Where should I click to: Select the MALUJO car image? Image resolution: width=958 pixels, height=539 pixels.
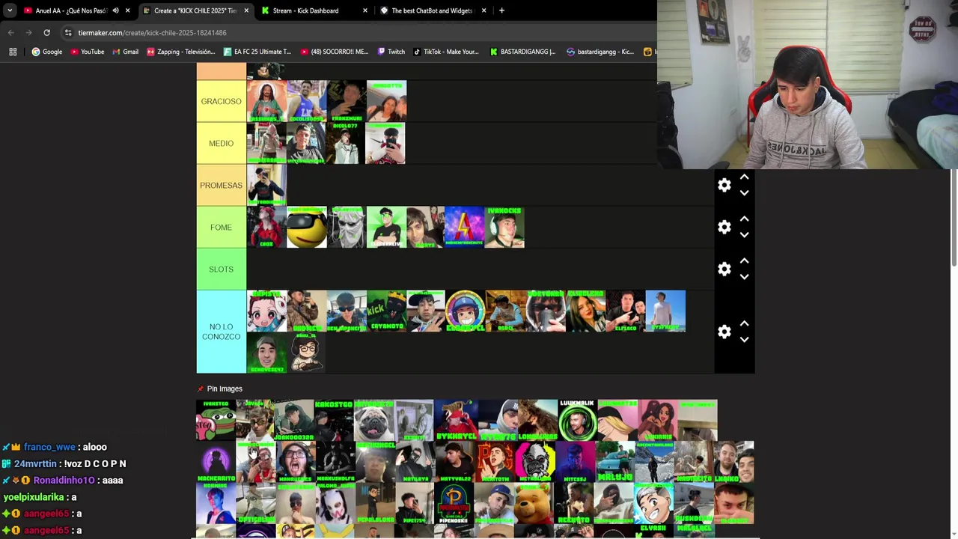pyautogui.click(x=615, y=461)
